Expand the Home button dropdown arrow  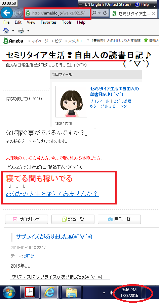click(x=13, y=31)
